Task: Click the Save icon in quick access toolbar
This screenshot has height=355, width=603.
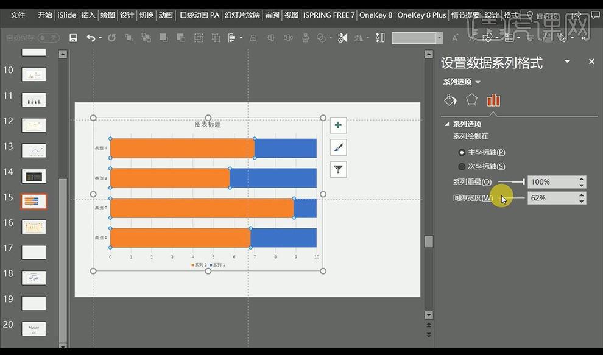Action: [x=74, y=38]
